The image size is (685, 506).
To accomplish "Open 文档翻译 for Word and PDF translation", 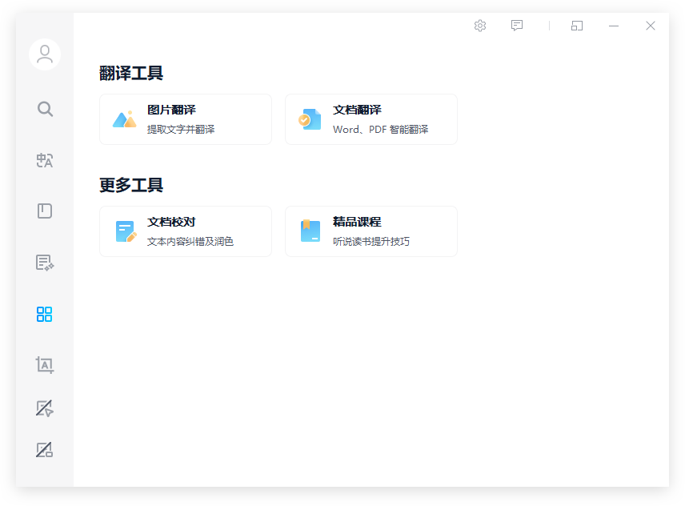I will 371,118.
